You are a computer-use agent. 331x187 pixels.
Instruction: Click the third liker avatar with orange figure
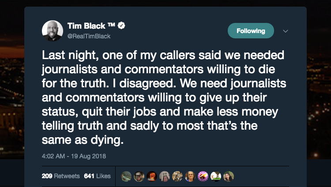tap(152, 176)
